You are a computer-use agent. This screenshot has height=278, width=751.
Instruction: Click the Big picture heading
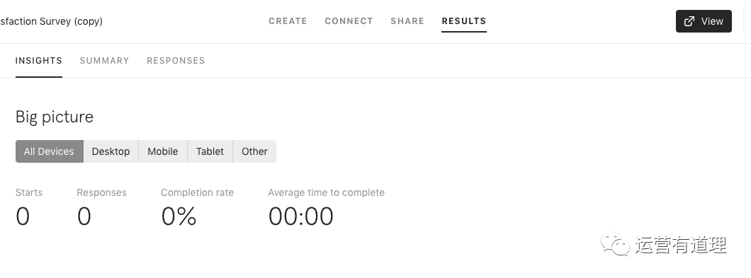coord(55,117)
